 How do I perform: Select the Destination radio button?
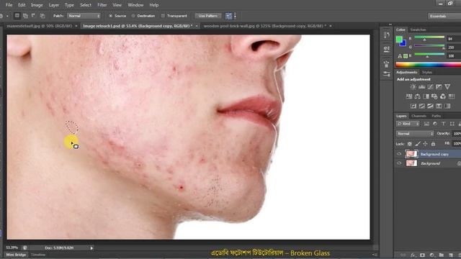pos(133,16)
